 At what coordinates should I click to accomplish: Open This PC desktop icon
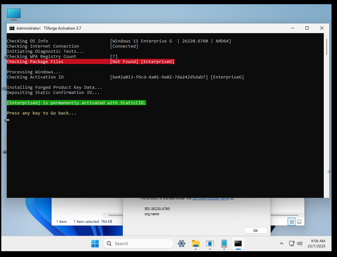point(14,14)
